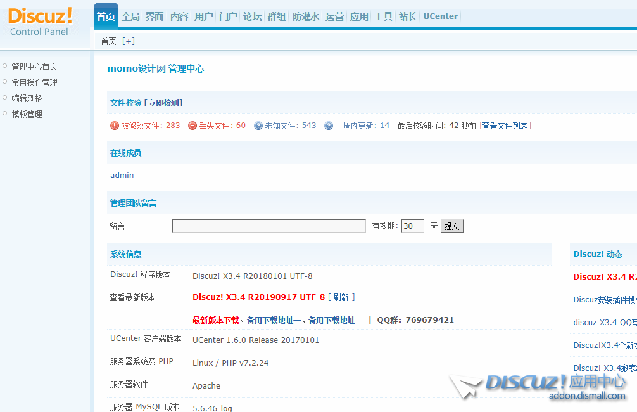The height and width of the screenshot is (412, 637).
Task: Click the Linux / PHP v7.2.24 text
Action: click(x=230, y=363)
